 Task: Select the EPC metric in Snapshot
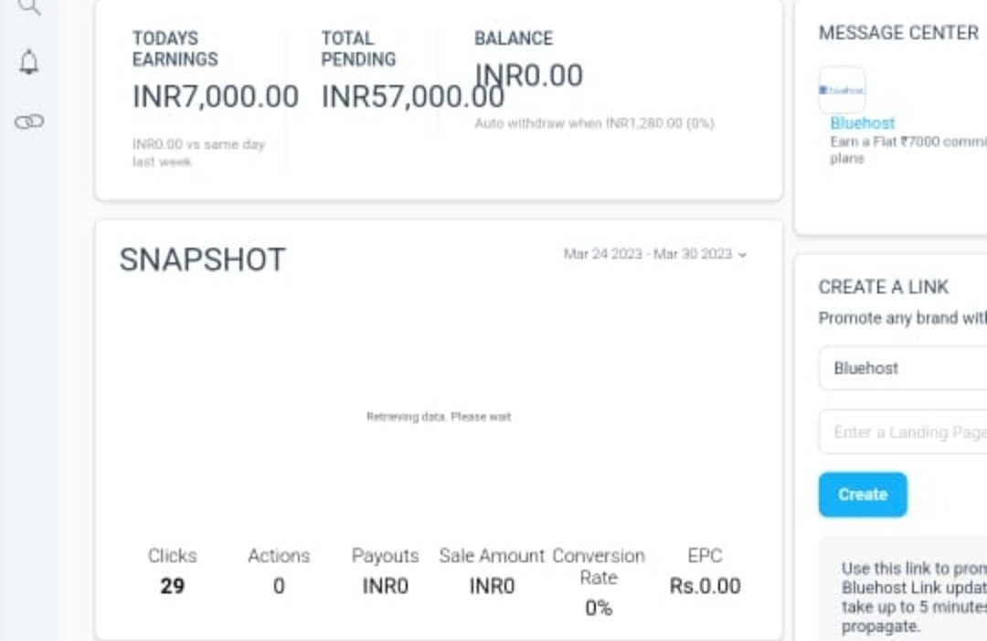(x=705, y=571)
